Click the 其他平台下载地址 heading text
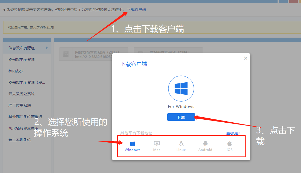Image resolution: width=301 pixels, height=173 pixels. (x=136, y=133)
